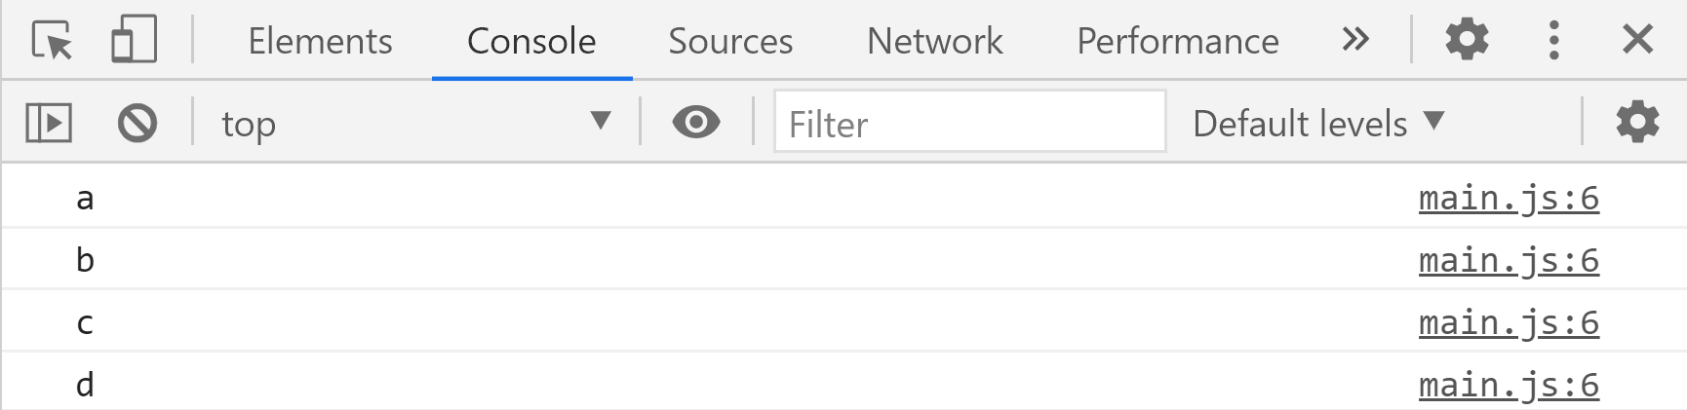Expand the top JavaScript context dropdown
The width and height of the screenshot is (1687, 410).
(x=416, y=123)
